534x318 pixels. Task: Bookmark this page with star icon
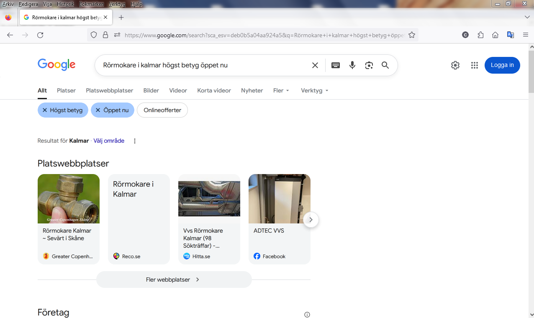tap(412, 35)
